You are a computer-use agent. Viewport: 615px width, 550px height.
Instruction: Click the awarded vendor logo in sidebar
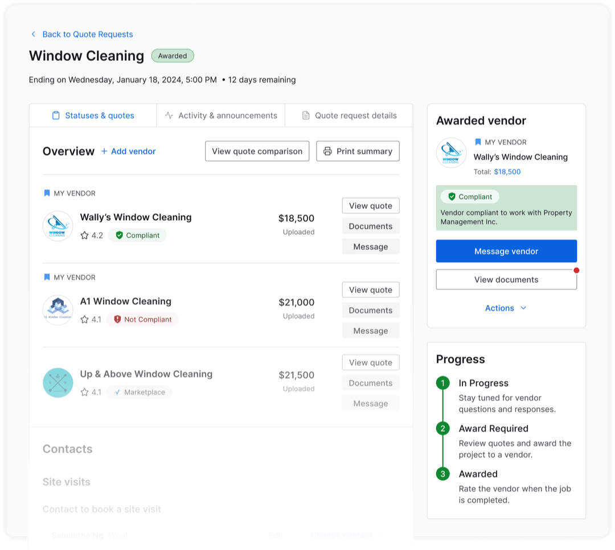[x=451, y=152]
